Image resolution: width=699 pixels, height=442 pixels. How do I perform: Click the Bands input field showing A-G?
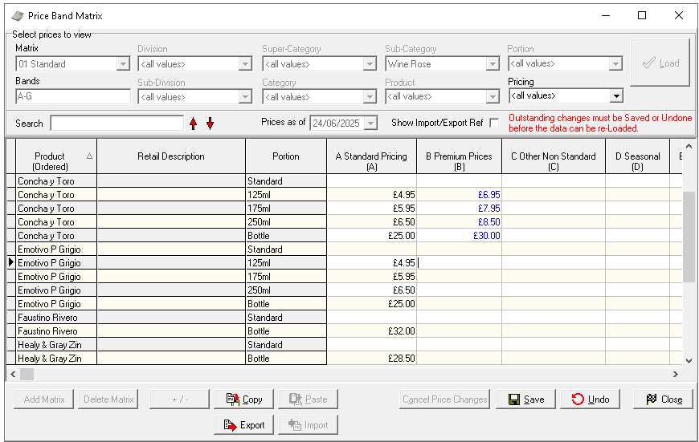(72, 96)
